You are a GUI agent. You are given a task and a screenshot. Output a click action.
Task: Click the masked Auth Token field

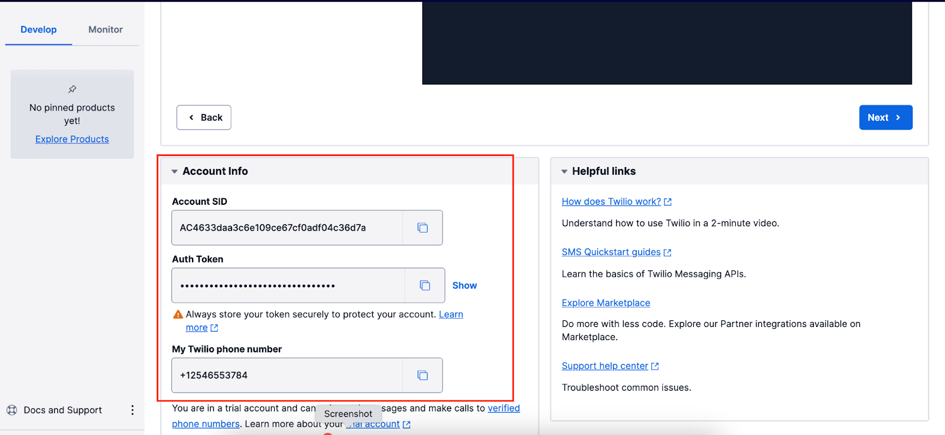coord(288,286)
